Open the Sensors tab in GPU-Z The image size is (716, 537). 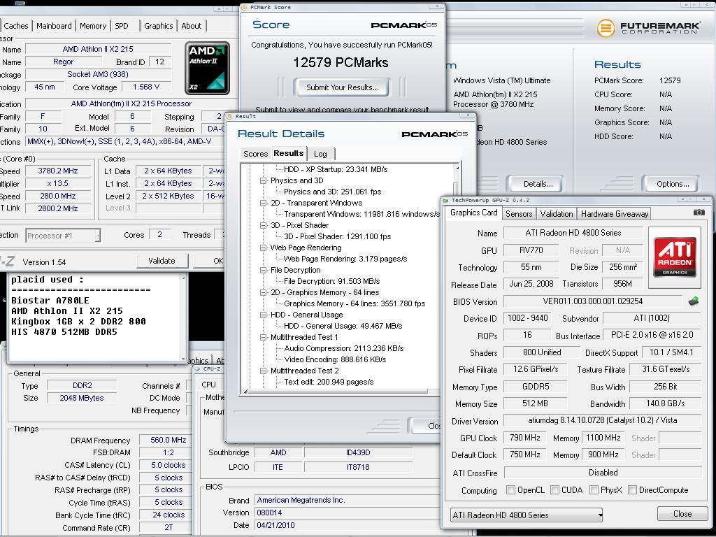click(519, 214)
